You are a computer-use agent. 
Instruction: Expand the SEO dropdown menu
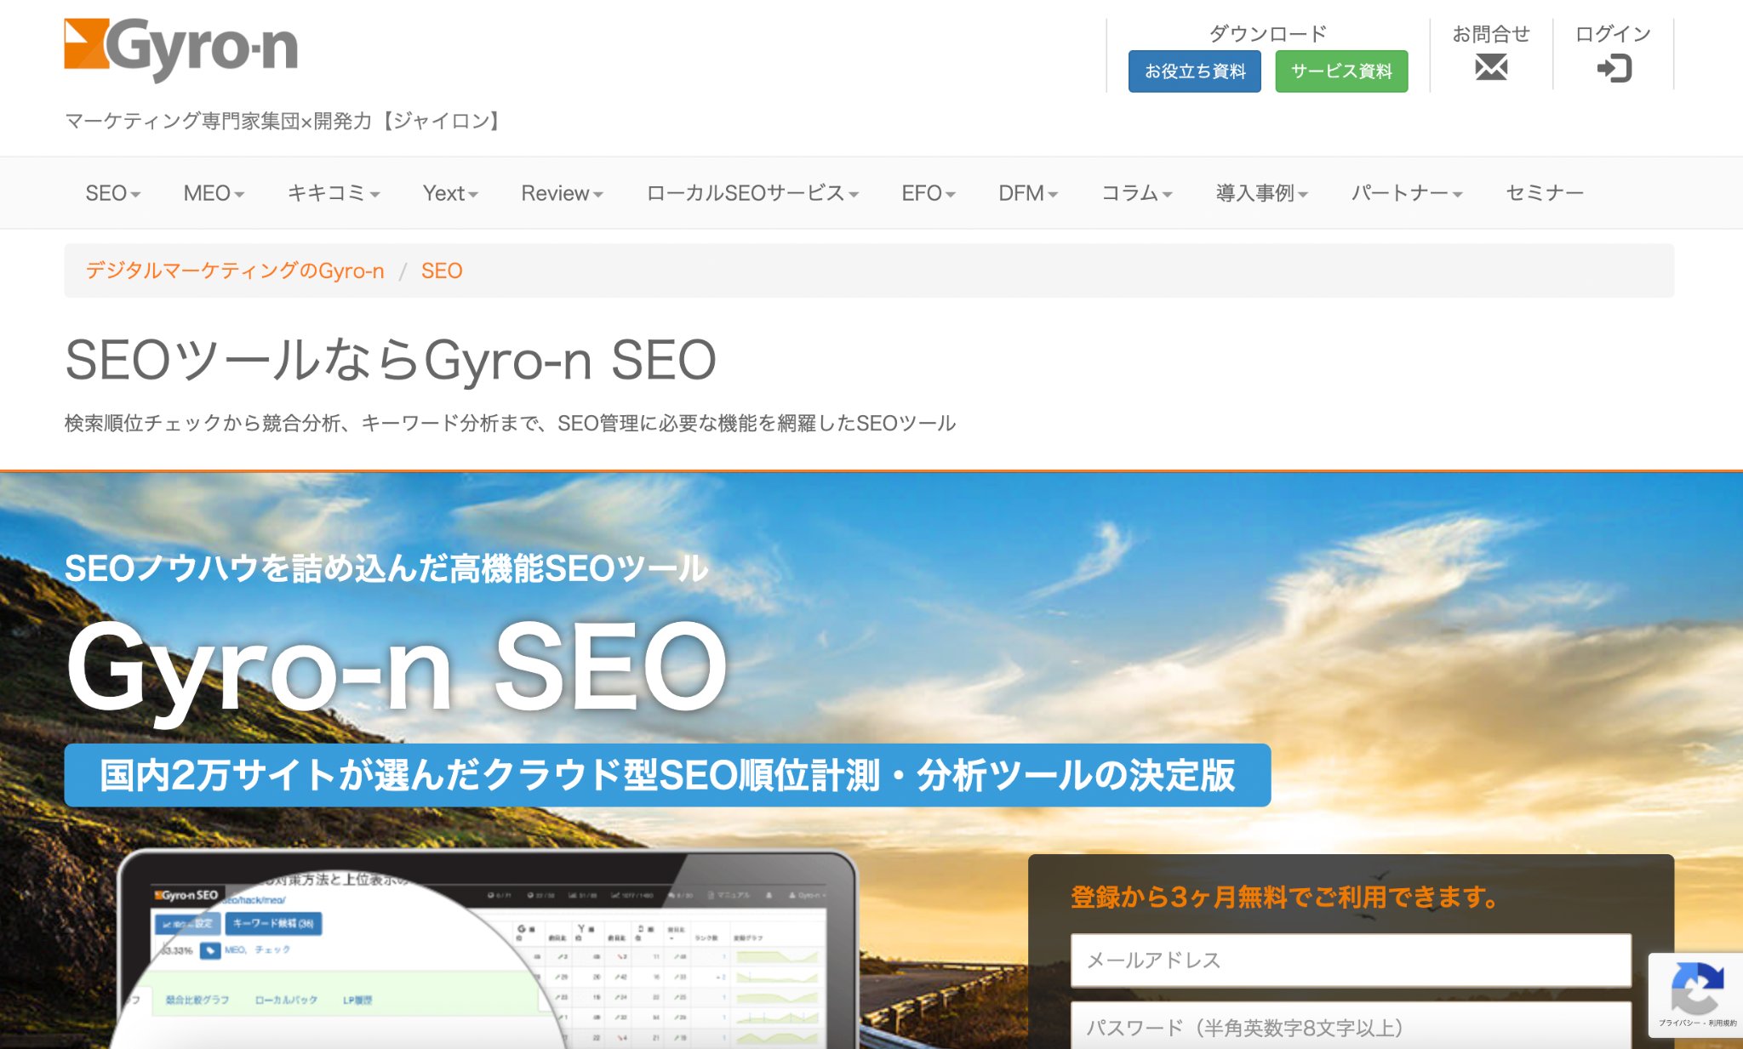(112, 193)
